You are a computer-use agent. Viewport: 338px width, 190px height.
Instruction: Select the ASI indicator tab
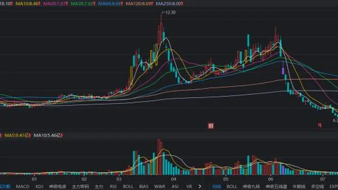(175, 186)
